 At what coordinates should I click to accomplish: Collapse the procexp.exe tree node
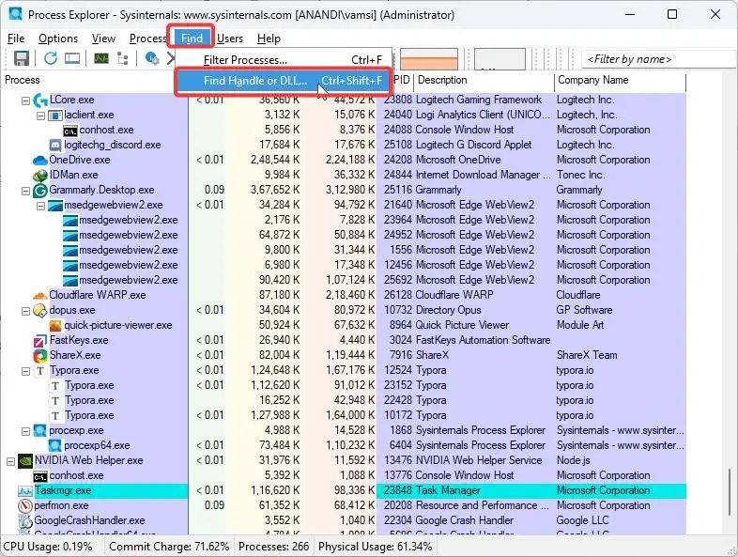pyautogui.click(x=26, y=431)
